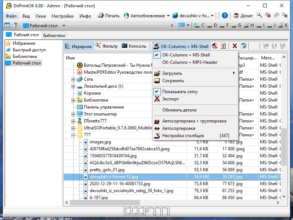Toggle the left panel layout icon in address bar
Screen dimensions: 293x220
coord(7,25)
